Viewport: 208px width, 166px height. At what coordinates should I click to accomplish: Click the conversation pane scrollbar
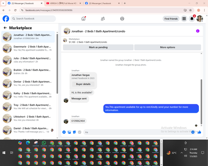pyautogui.click(x=201, y=102)
